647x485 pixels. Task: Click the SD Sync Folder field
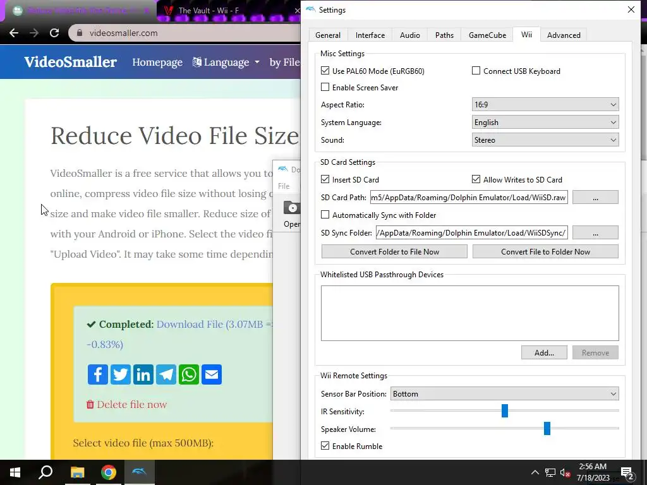point(471,232)
